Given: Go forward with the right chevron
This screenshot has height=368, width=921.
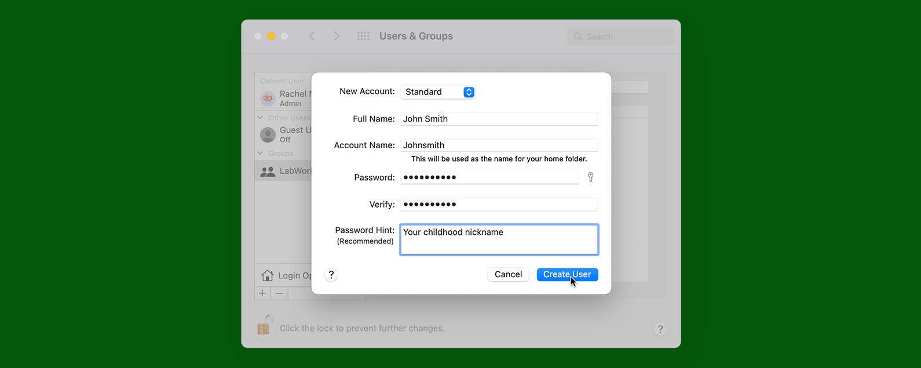Looking at the screenshot, I should tap(337, 36).
